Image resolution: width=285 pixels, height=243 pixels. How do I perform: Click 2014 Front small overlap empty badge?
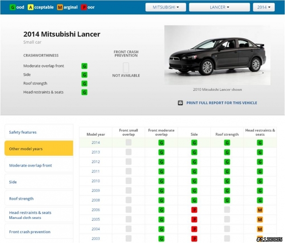click(129, 142)
